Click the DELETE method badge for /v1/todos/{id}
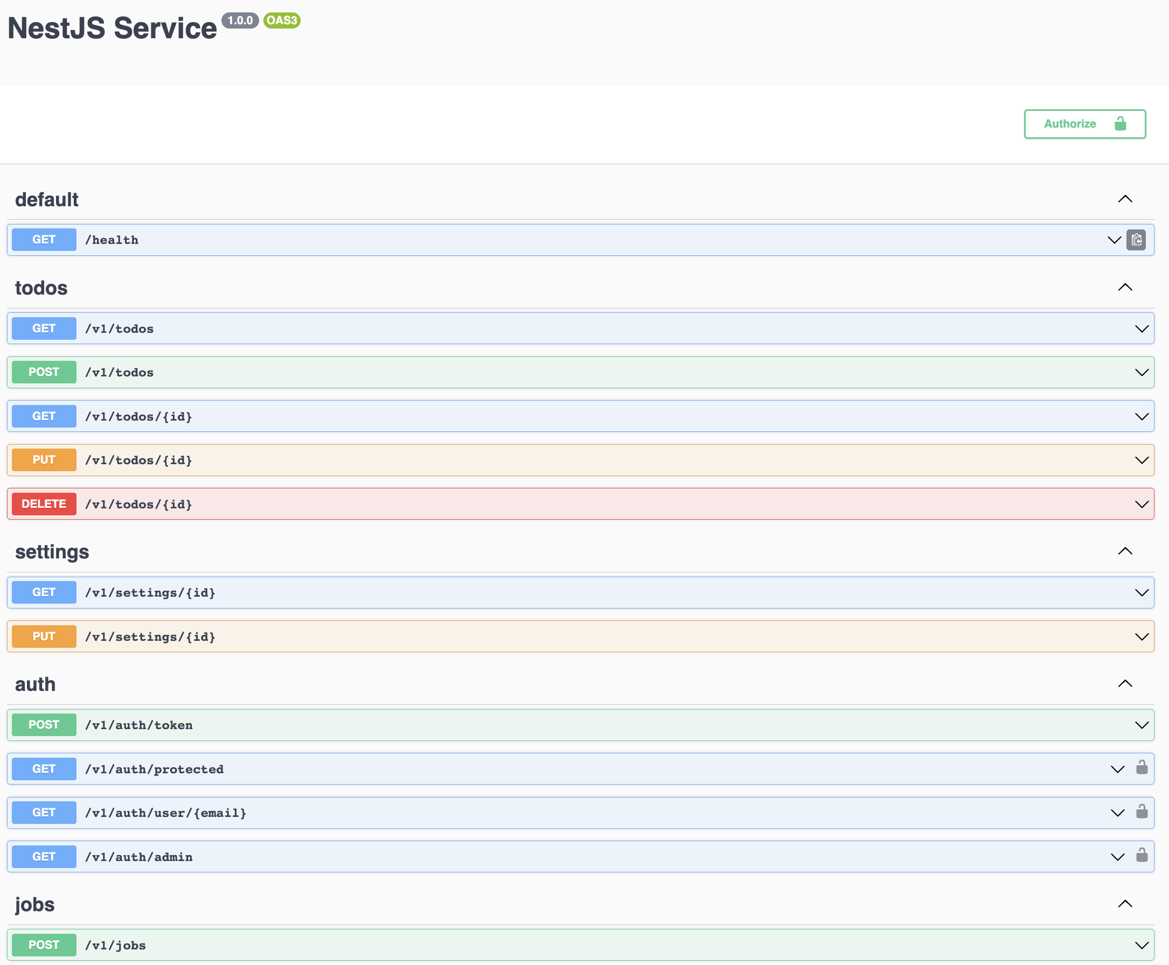This screenshot has height=965, width=1169. pyautogui.click(x=44, y=504)
